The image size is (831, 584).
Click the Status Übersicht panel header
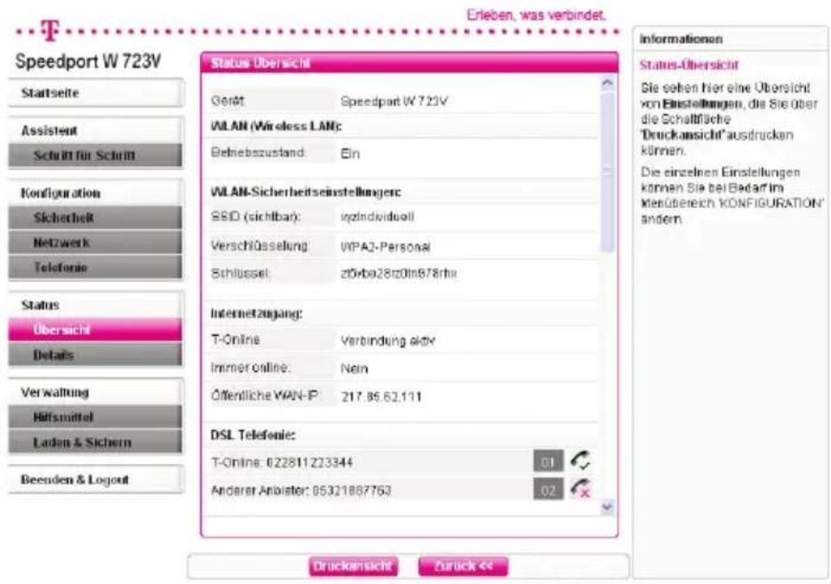[x=409, y=62]
